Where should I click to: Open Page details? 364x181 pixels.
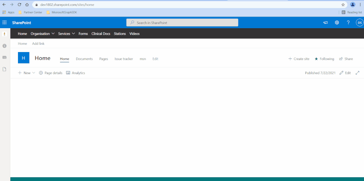point(51,73)
